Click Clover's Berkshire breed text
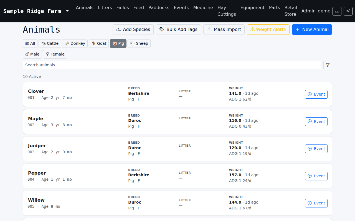355x221 pixels. tap(139, 93)
